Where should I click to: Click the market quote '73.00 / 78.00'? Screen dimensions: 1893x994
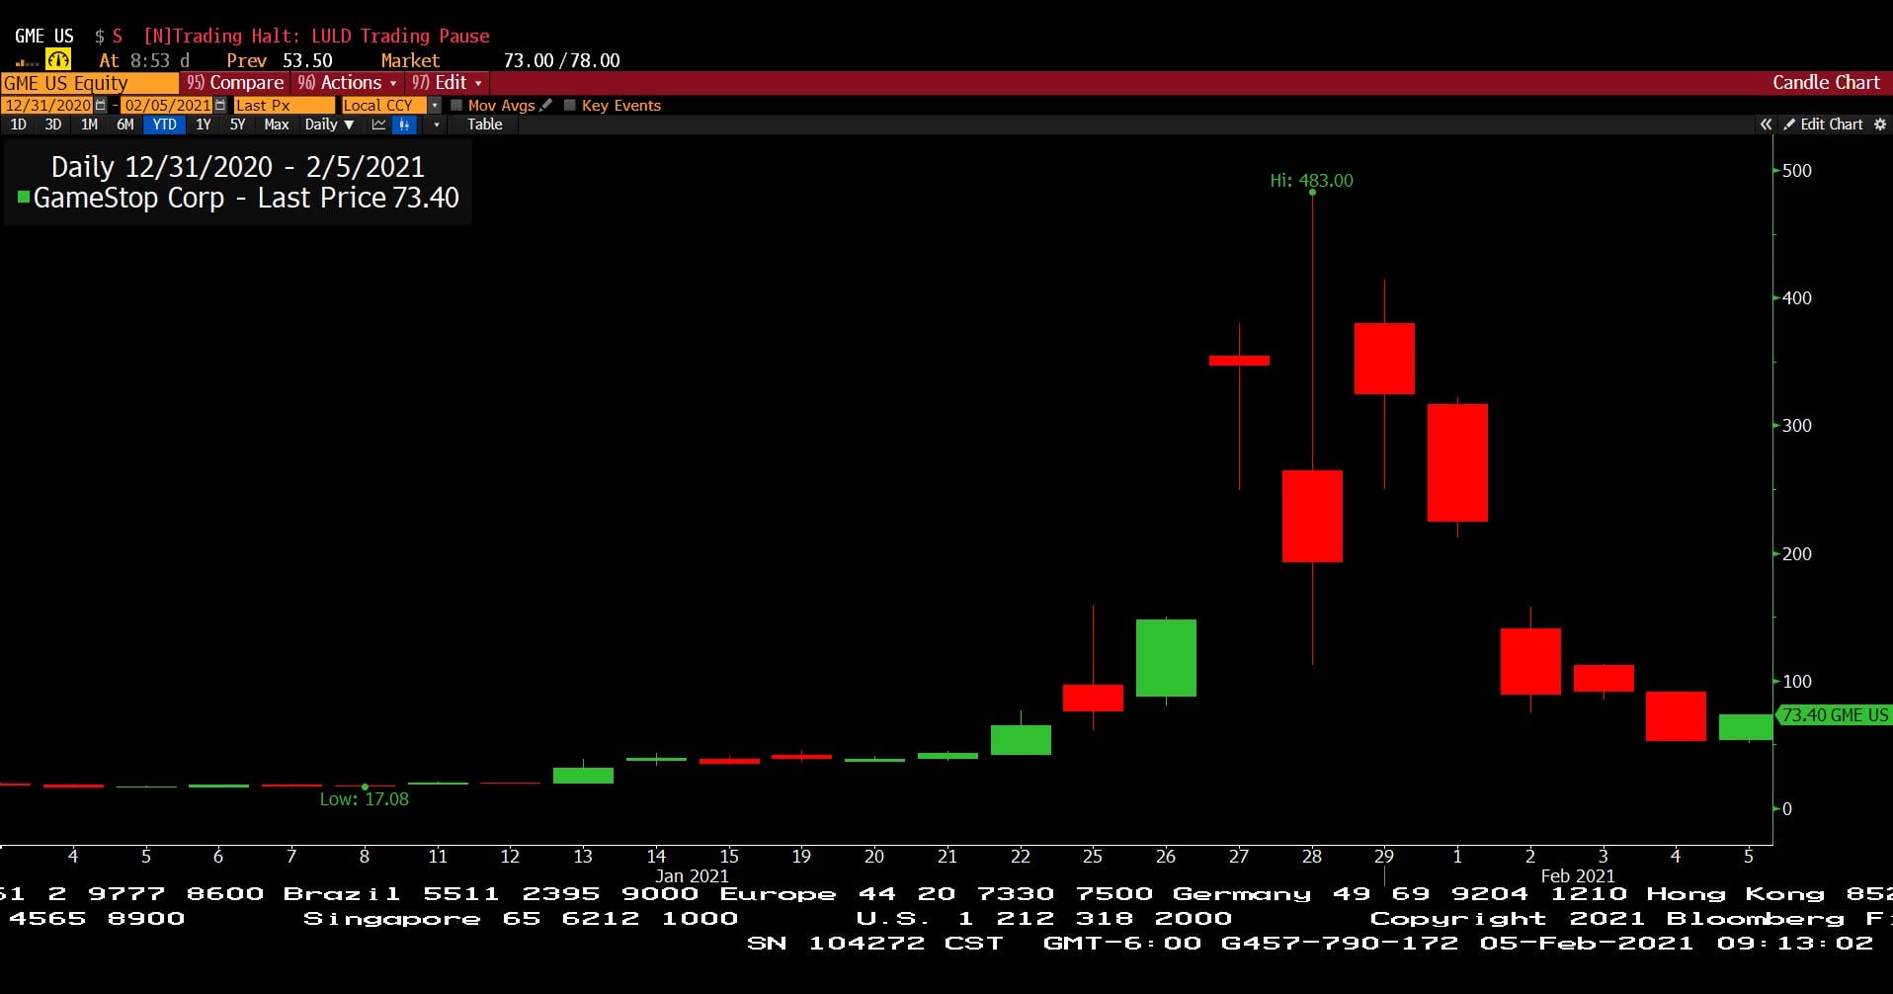(x=561, y=60)
